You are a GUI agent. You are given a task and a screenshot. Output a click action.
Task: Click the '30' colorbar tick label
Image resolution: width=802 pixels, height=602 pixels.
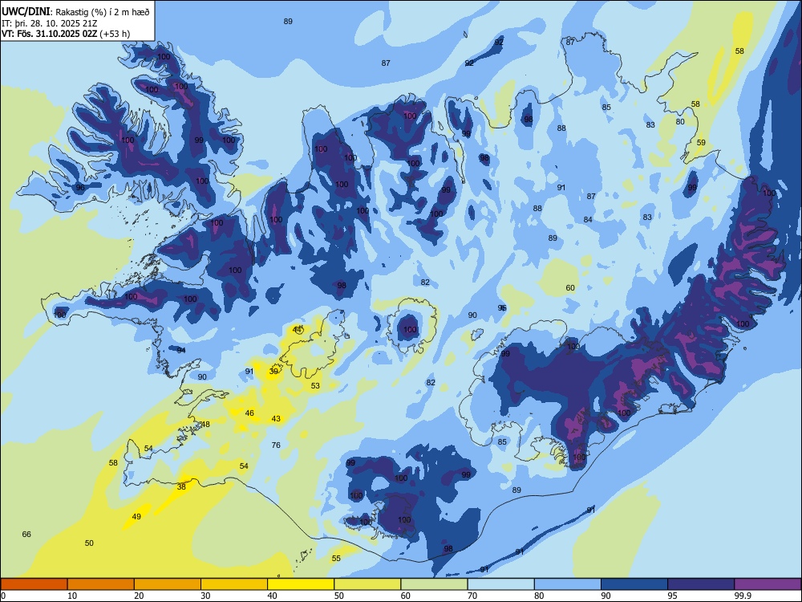pyautogui.click(x=205, y=596)
